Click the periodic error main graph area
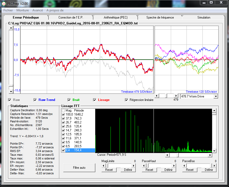 [x=87, y=60]
